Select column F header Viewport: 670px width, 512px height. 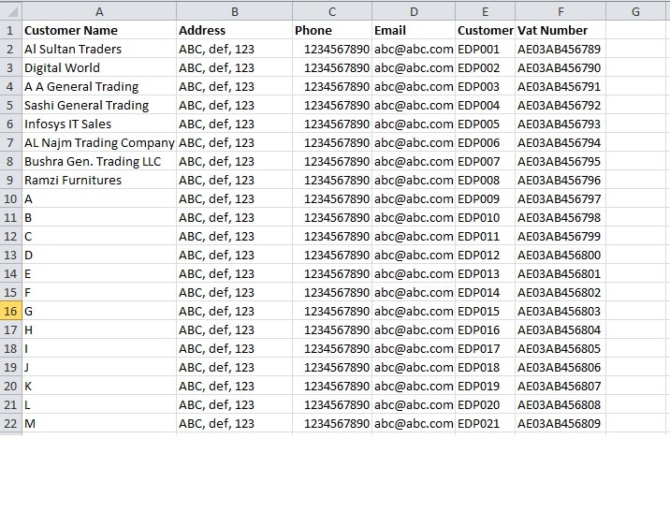[561, 11]
